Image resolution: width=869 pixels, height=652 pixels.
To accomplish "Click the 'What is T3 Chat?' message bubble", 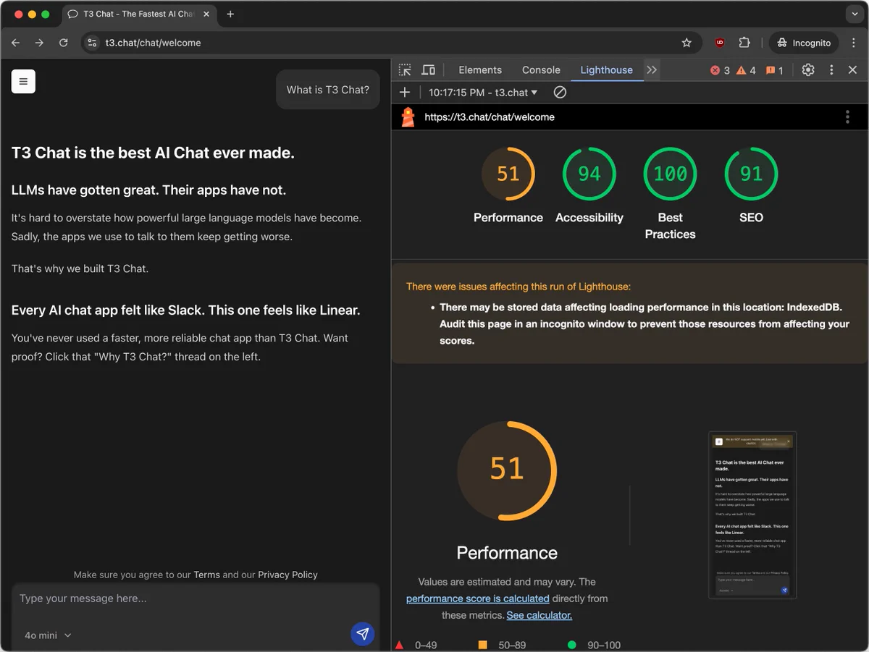I will (x=328, y=90).
